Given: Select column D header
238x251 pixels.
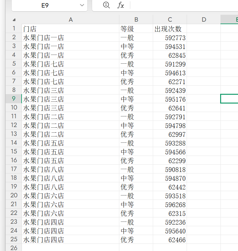Looking at the screenshot, I should pyautogui.click(x=204, y=19).
